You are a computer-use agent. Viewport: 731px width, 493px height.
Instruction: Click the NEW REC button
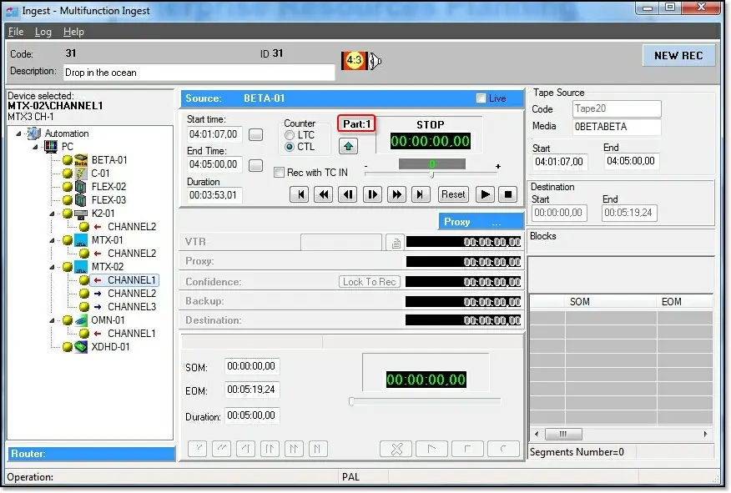point(678,56)
